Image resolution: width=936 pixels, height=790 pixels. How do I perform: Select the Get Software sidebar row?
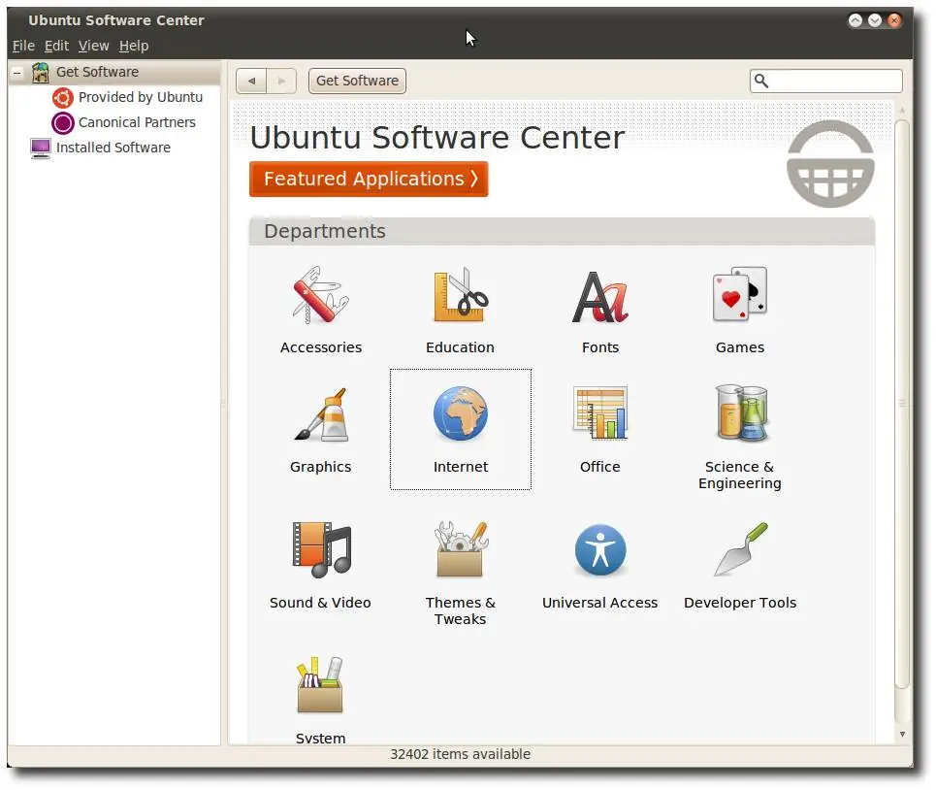(114, 72)
